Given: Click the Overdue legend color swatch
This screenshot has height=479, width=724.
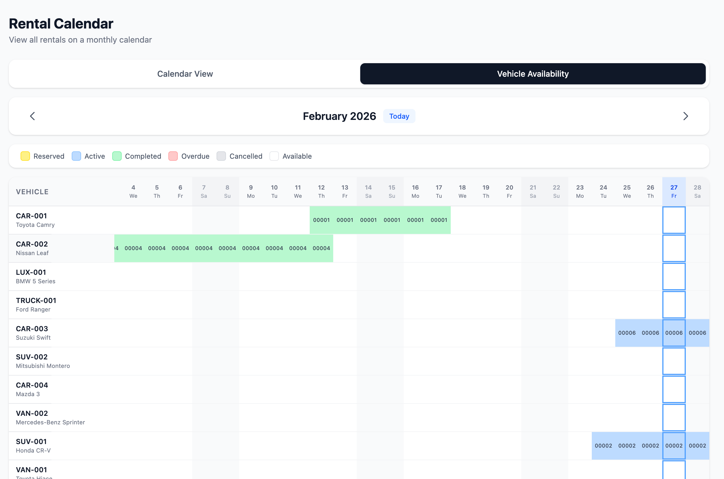Looking at the screenshot, I should pos(173,156).
